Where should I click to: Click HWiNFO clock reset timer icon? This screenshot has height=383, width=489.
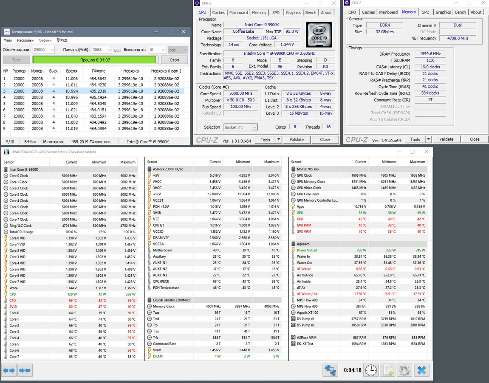click(x=371, y=370)
